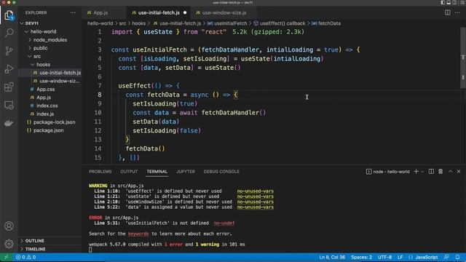
Task: Change file encoding UTF-8
Action: (384, 257)
